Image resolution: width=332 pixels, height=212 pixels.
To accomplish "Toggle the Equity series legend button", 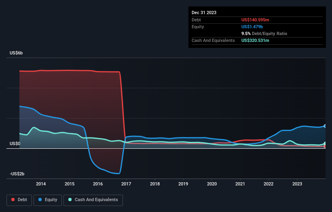I will pos(48,200).
